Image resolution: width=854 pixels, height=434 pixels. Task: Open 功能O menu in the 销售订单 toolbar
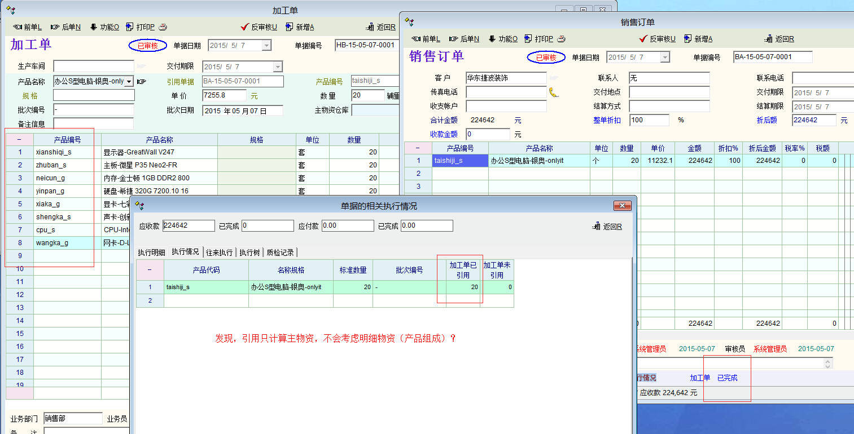(502, 39)
